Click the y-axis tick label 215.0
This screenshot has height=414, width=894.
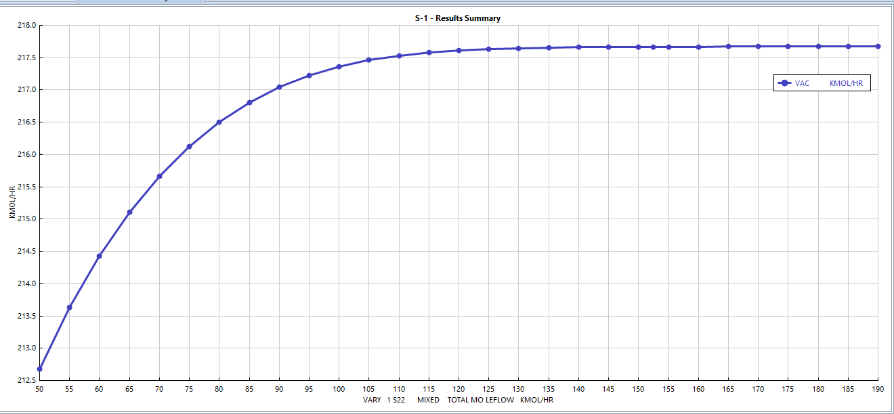click(26, 219)
